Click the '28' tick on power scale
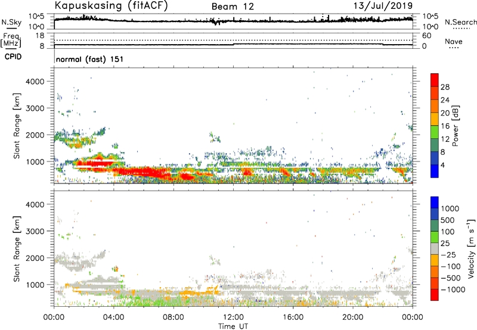This screenshot has height=330, width=477. click(x=445, y=87)
